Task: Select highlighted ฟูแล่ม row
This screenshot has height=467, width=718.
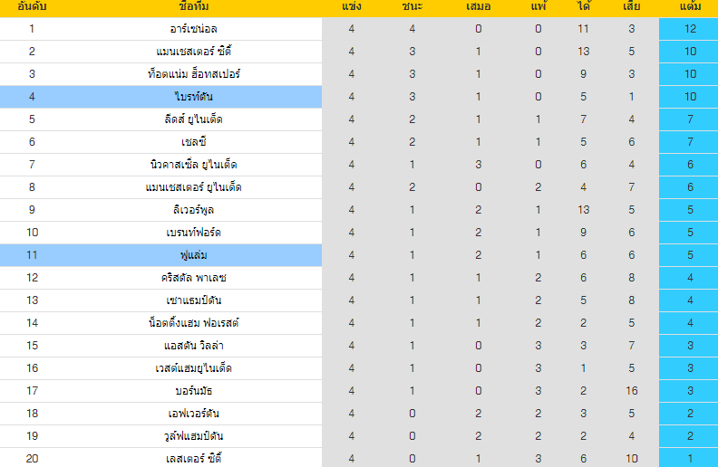Action: coord(359,255)
